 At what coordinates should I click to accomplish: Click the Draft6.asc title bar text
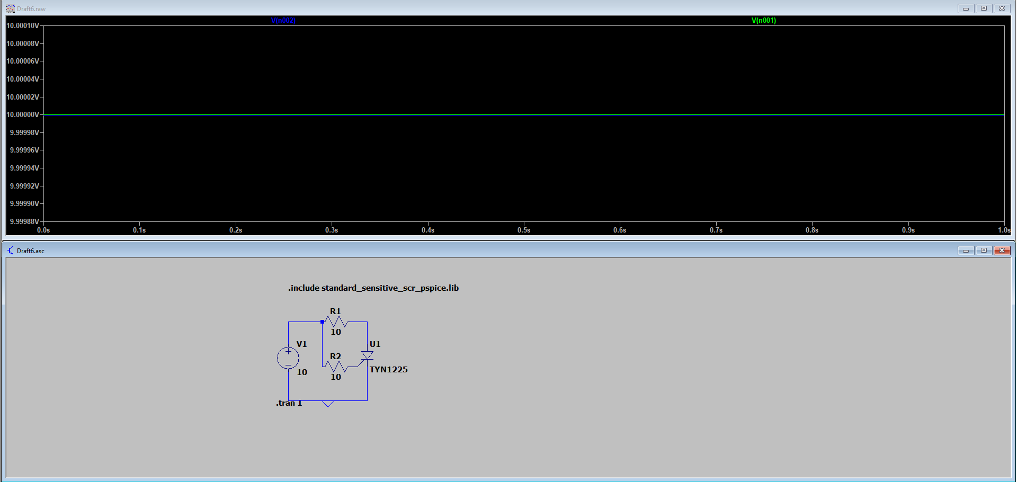click(31, 251)
